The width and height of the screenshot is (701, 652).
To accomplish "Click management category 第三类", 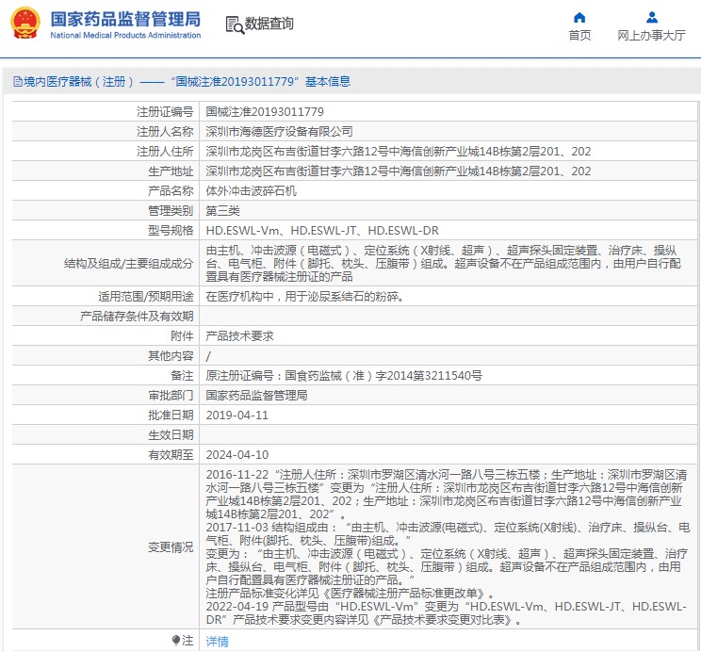I will [222, 211].
